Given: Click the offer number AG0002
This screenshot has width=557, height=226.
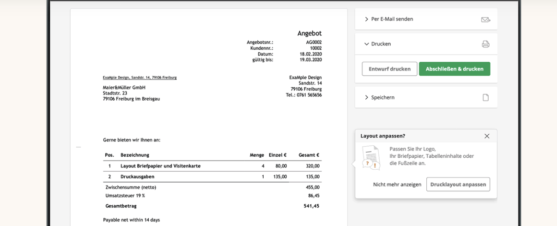Looking at the screenshot, I should [x=314, y=42].
